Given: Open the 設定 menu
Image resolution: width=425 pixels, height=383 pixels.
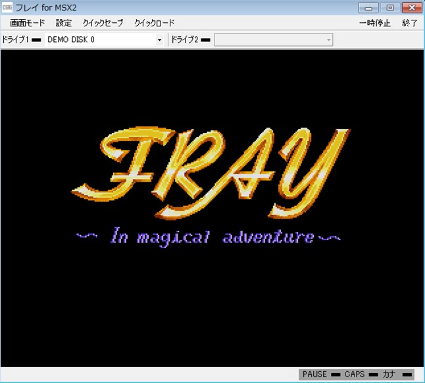Looking at the screenshot, I should pos(64,23).
